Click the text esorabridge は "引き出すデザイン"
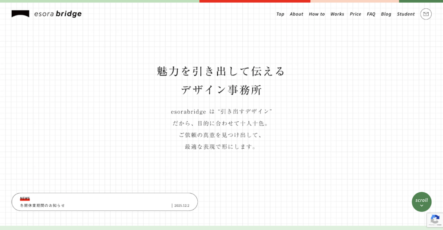443x230 pixels. pos(221,111)
